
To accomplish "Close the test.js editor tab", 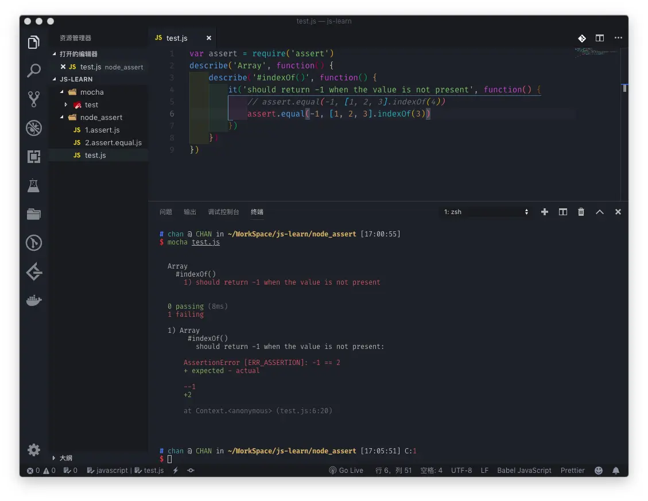I will (x=209, y=38).
